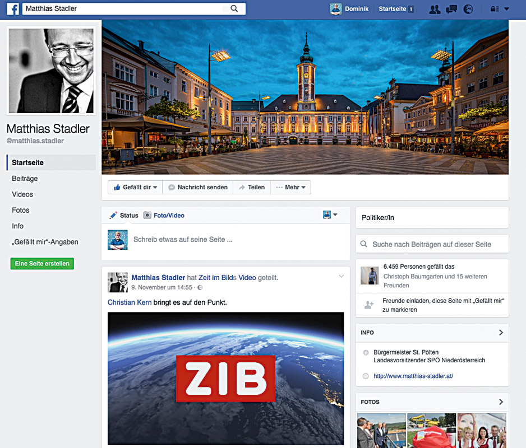Open Info in the left menu
Image resolution: width=526 pixels, height=448 pixels.
[18, 226]
